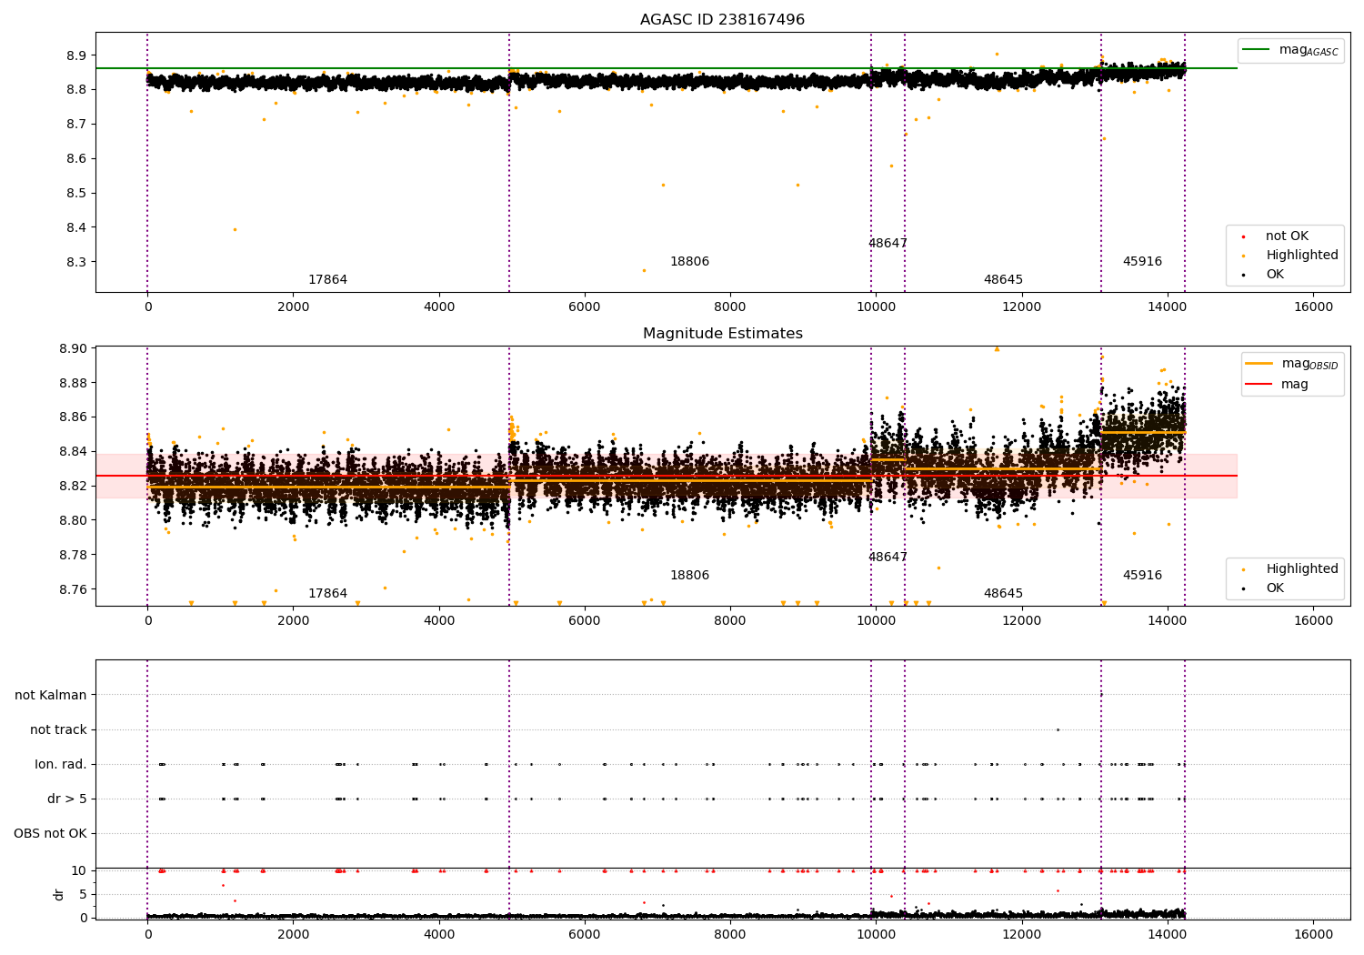
Task: Click 'OK' entry in middle plot legend
Action: (1275, 588)
